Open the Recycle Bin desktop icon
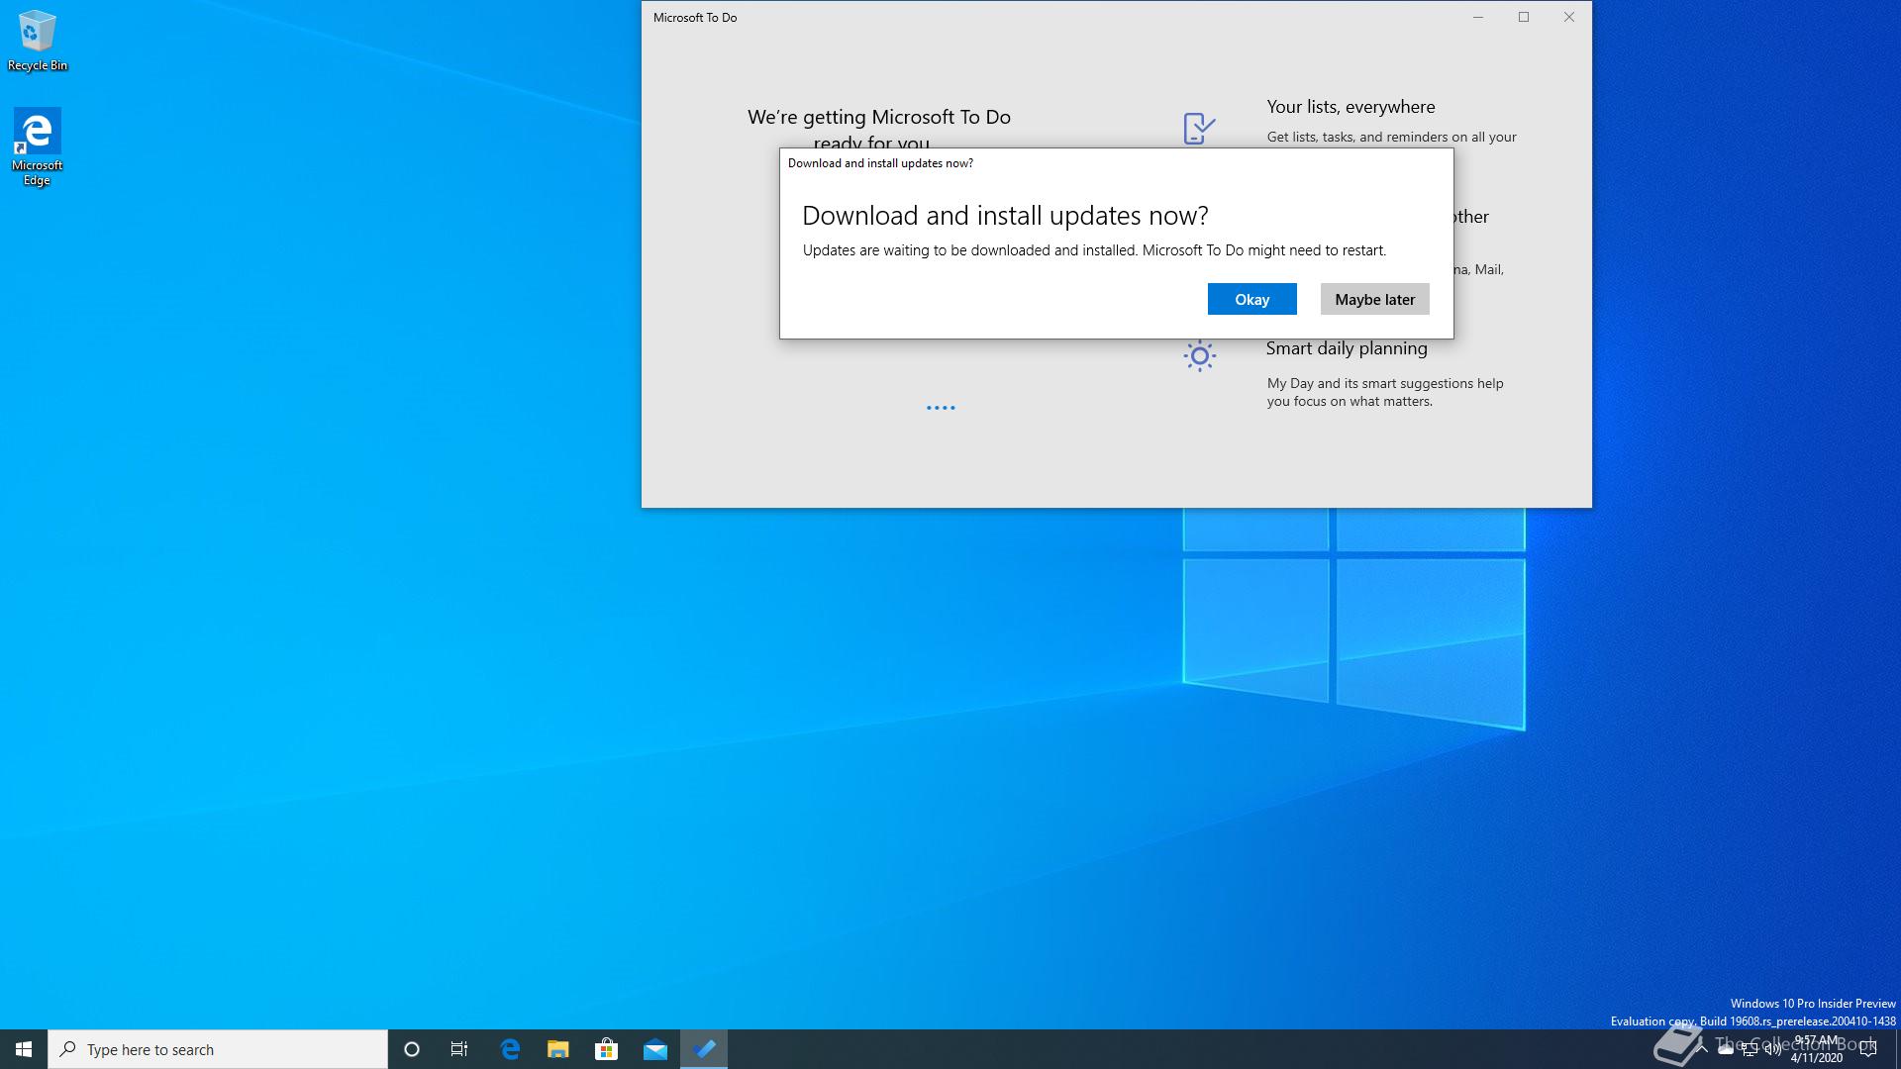The image size is (1901, 1069). tap(37, 42)
